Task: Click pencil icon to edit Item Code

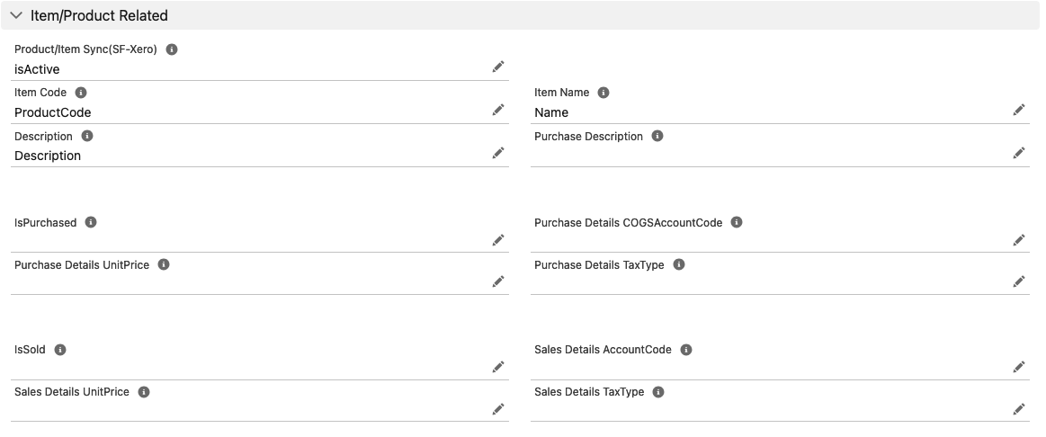Action: click(498, 110)
